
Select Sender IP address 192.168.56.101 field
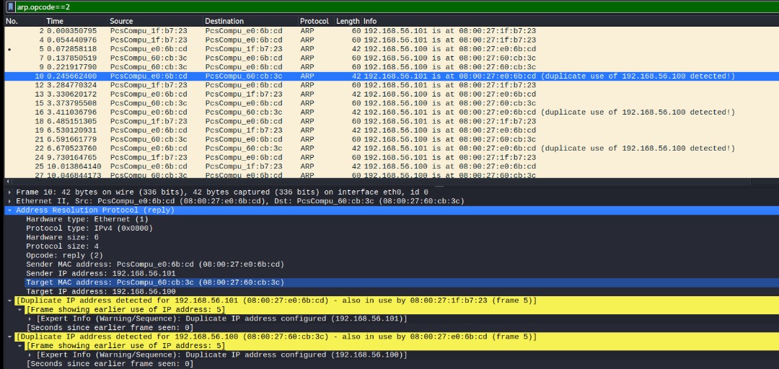tap(101, 273)
